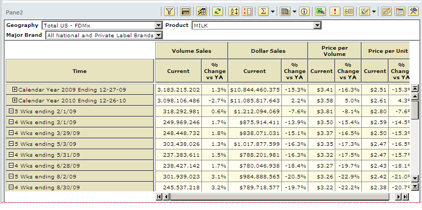Open the Major Brand dropdown
The height and width of the screenshot is (210, 422).
tap(158, 35)
